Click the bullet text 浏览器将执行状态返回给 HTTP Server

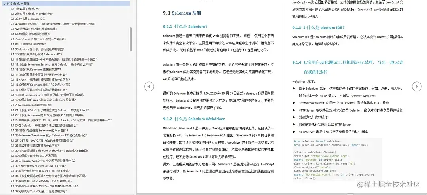325,125
